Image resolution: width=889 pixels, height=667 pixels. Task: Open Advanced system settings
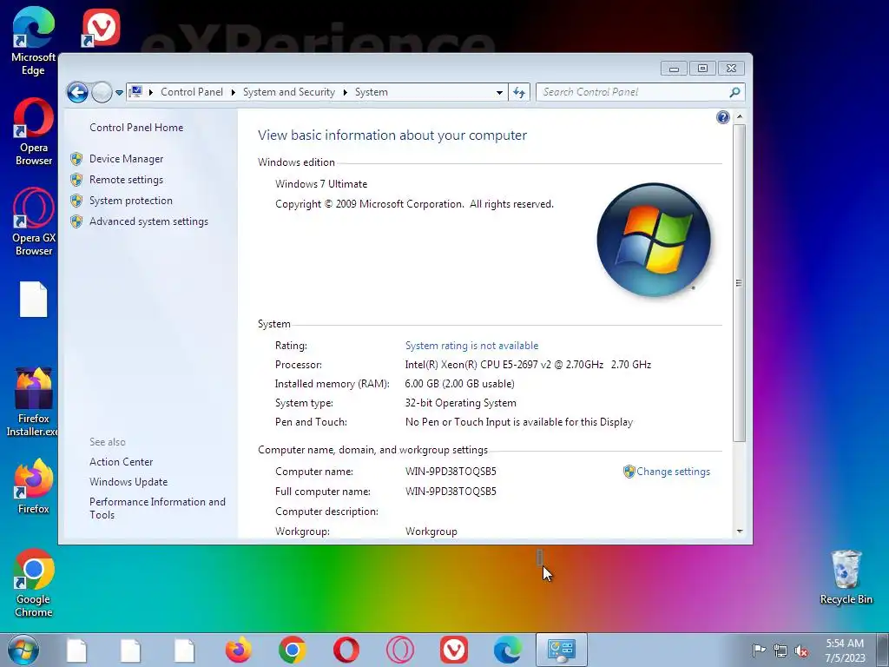(148, 221)
